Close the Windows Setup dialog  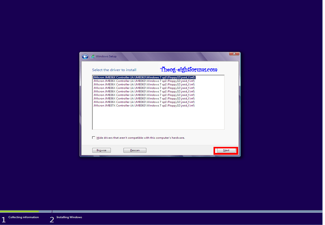point(234,54)
